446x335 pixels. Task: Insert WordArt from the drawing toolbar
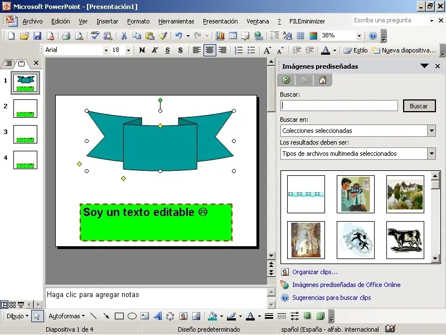pos(158,316)
